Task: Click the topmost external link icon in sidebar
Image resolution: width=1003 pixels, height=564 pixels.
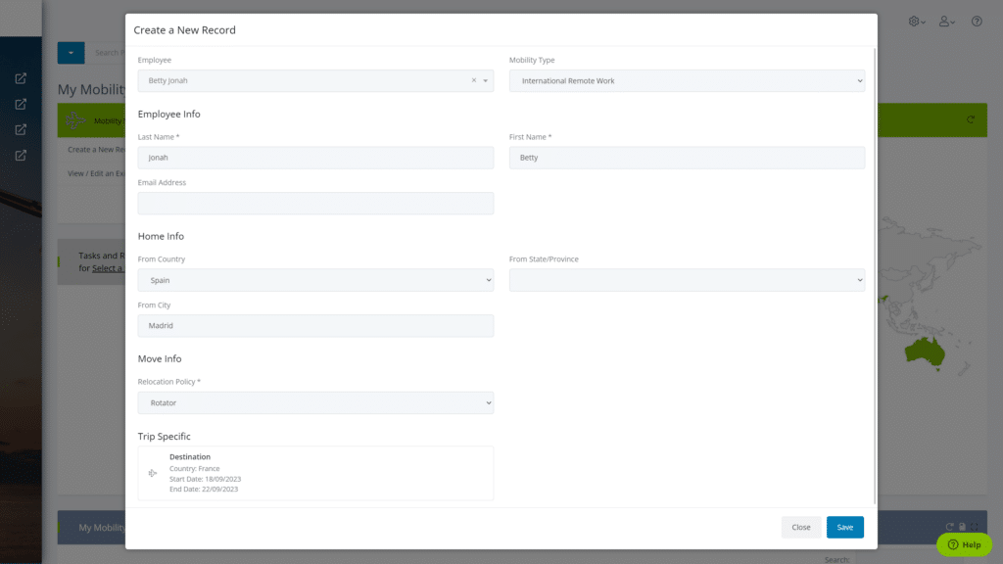Action: [22, 78]
